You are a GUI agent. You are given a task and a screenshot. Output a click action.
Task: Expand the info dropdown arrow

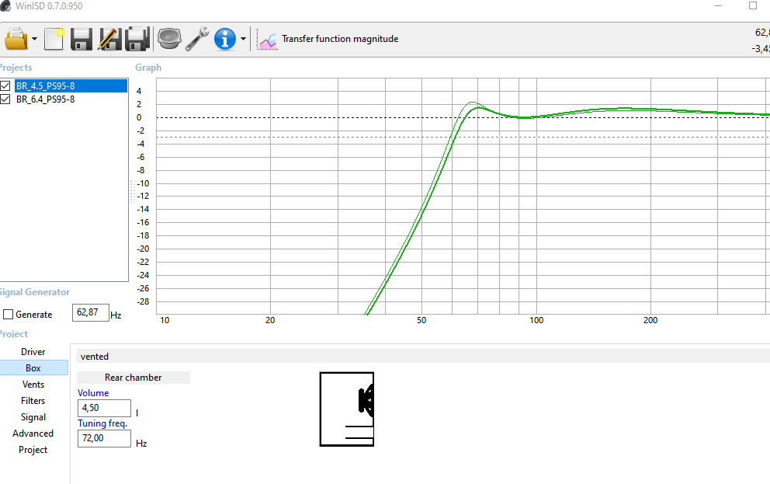[x=243, y=39]
